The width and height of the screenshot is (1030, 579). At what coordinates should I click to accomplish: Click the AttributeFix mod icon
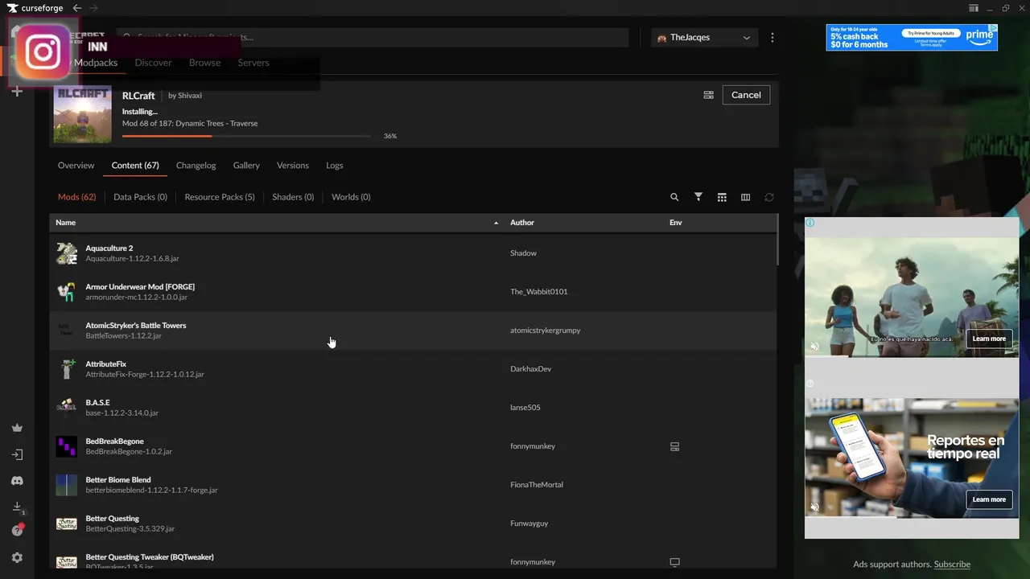click(x=66, y=369)
